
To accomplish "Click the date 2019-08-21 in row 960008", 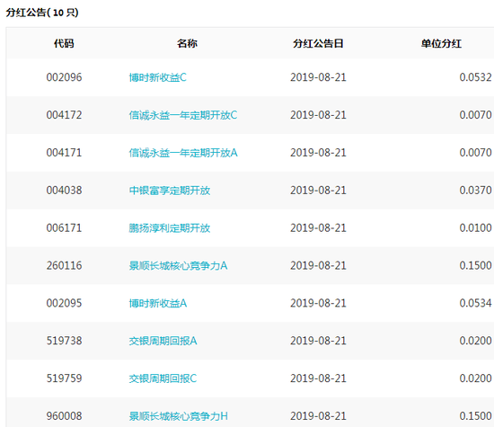I will pyautogui.click(x=318, y=416).
